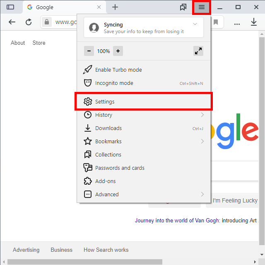Open Journey into the world of Van Gogh link
The width and height of the screenshot is (265, 265).
[178, 220]
